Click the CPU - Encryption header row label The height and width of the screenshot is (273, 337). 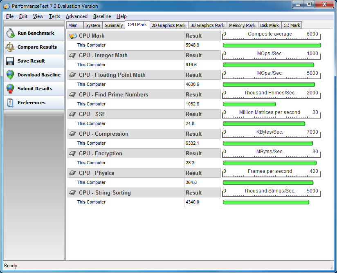(x=100, y=153)
